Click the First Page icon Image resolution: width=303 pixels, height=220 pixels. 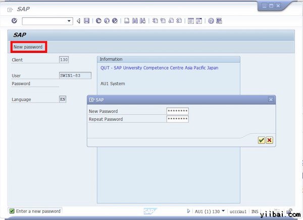pos(155,21)
